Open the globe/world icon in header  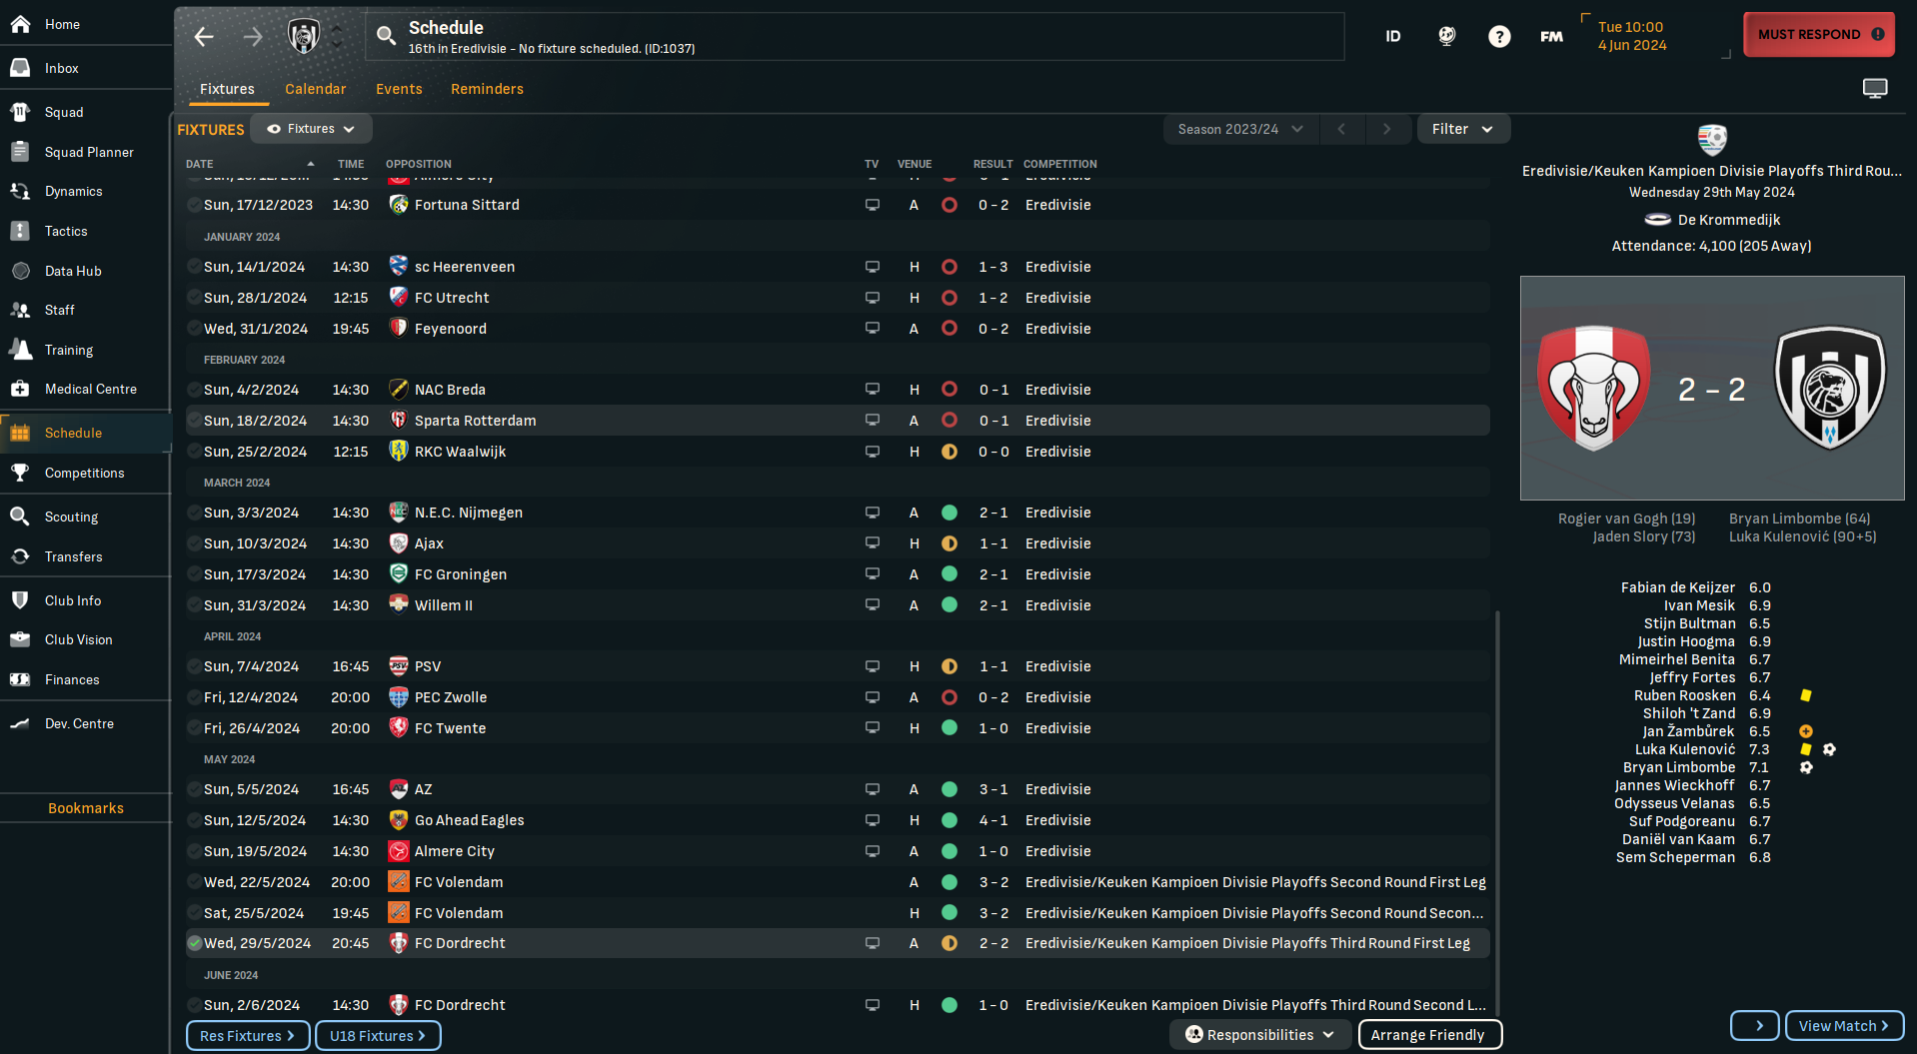click(x=1446, y=36)
